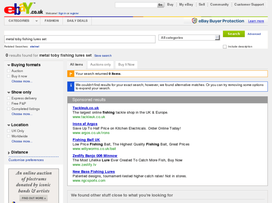Click the eBay.co.uk logo
The width and height of the screenshot is (272, 203).
(x=24, y=9)
